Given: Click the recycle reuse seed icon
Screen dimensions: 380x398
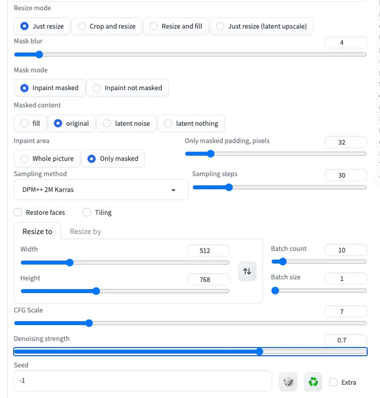Looking at the screenshot, I should pos(313,382).
